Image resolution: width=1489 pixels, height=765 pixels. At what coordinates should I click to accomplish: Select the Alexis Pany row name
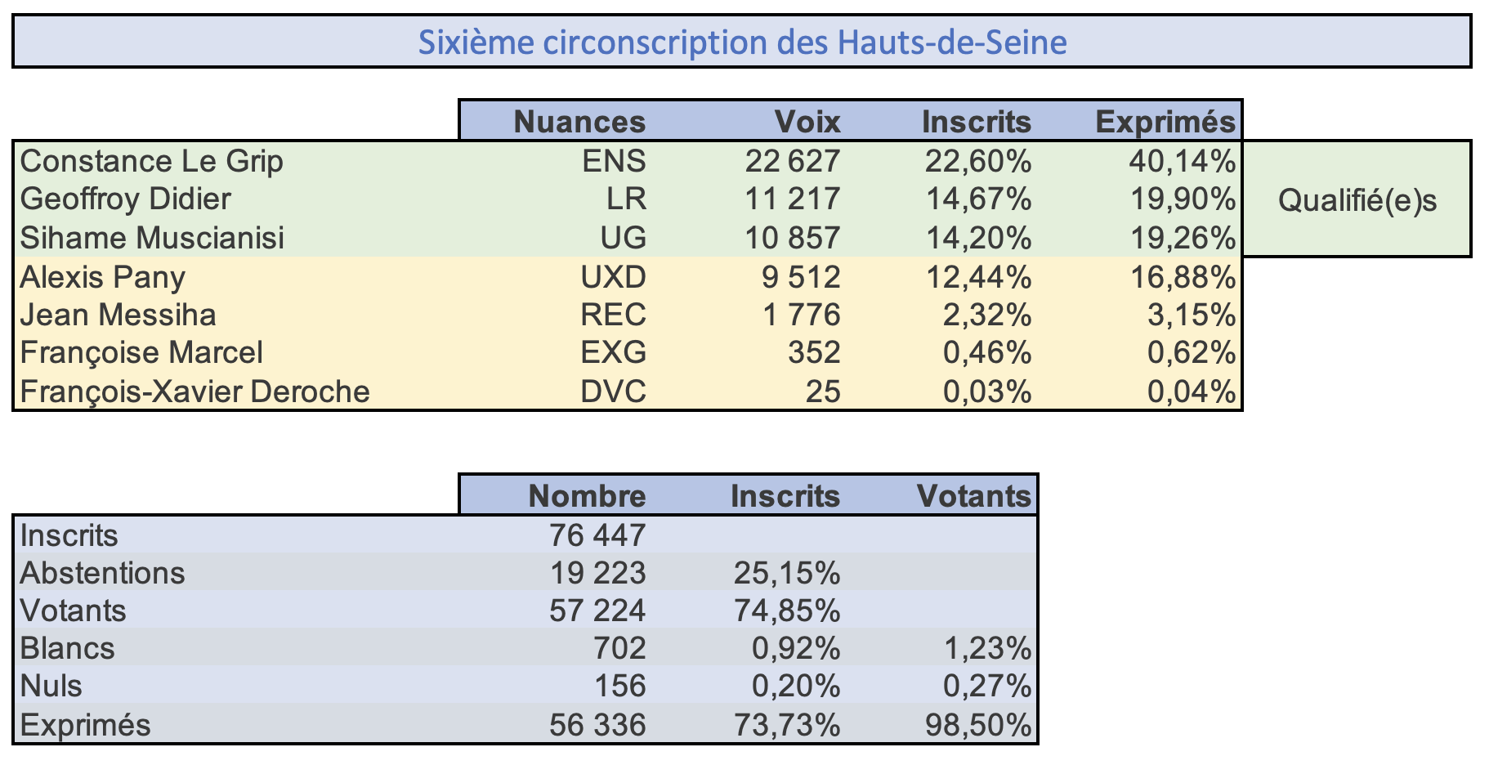coord(102,277)
